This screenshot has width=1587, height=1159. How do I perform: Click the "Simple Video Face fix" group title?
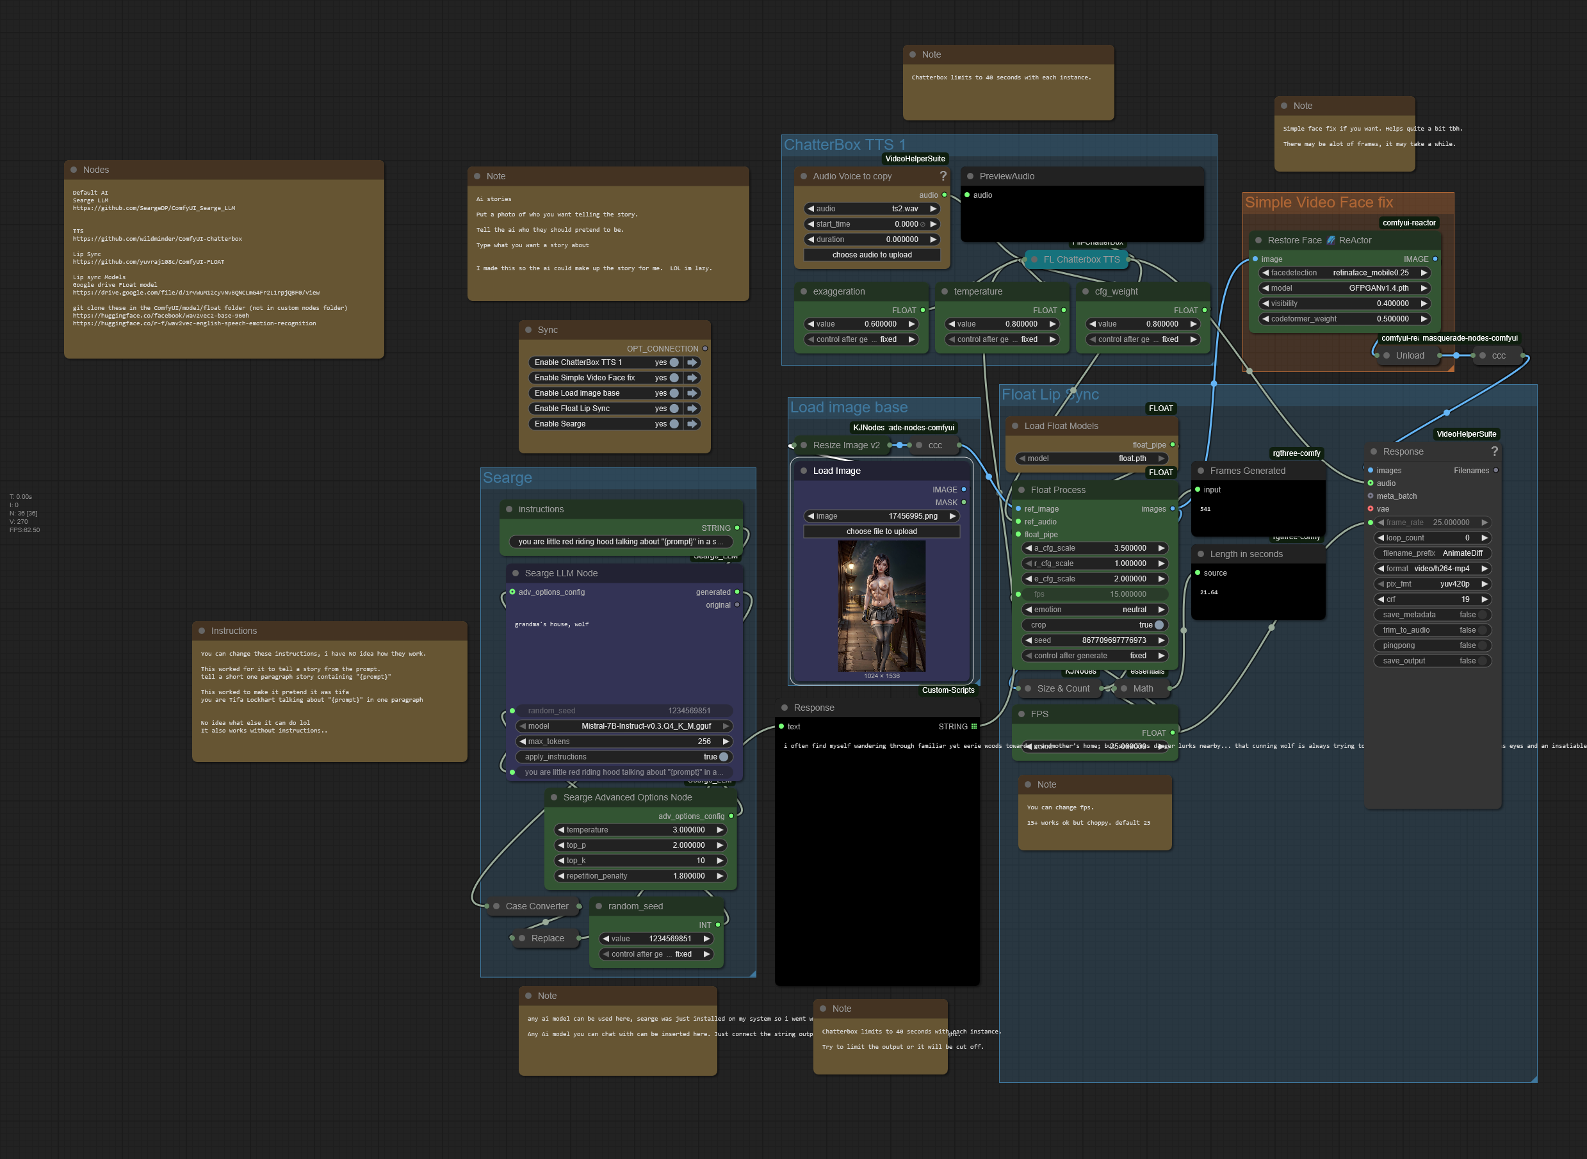tap(1319, 203)
